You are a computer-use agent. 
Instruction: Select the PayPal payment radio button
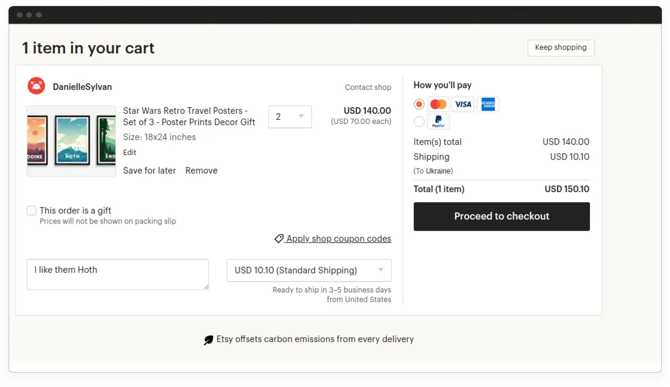click(x=419, y=121)
